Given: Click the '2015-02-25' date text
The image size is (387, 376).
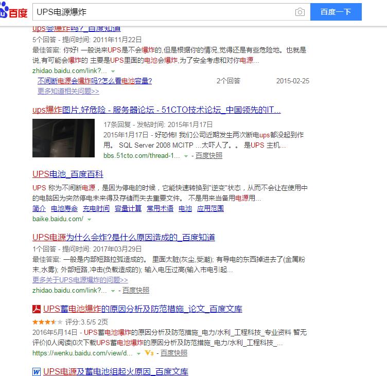Looking at the screenshot, I should coord(293,81).
